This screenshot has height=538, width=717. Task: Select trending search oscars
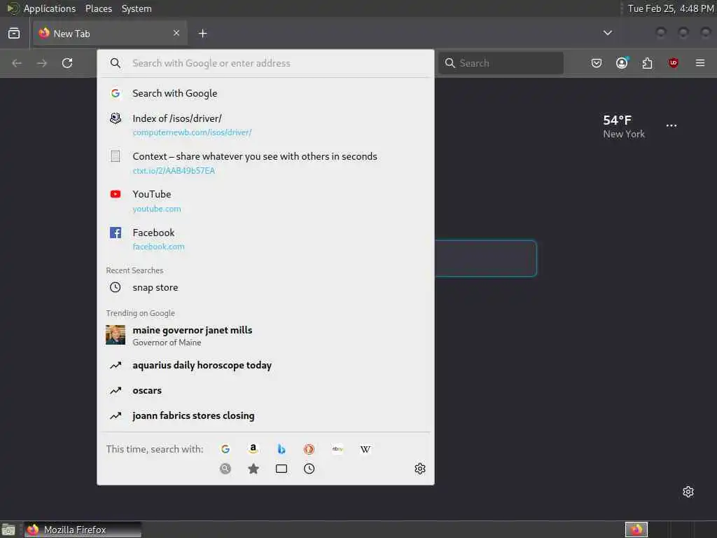click(265, 390)
